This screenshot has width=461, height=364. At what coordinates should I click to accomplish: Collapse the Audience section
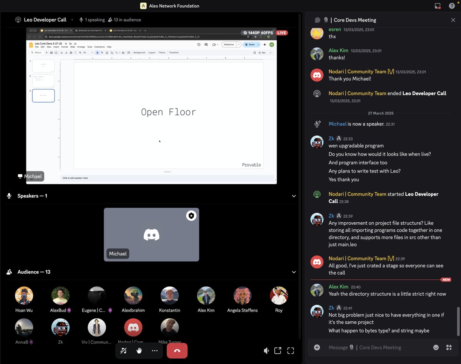(x=294, y=272)
